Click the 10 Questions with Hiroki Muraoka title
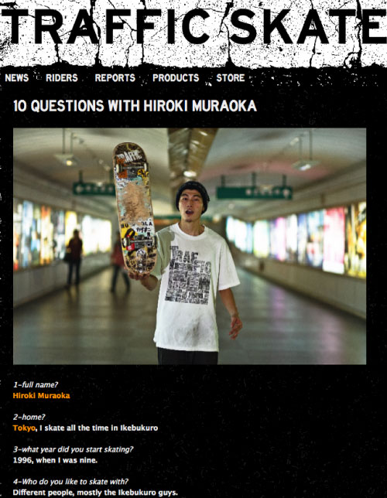Viewport: 387px width, 498px height. [135, 106]
